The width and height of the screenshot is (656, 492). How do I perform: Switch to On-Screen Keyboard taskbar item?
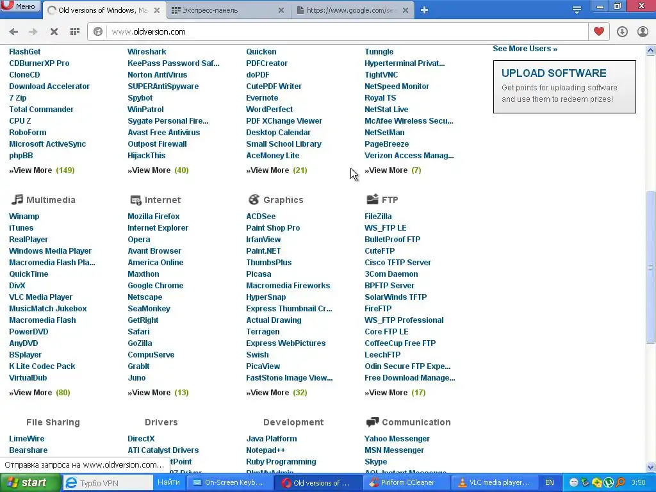point(229,483)
